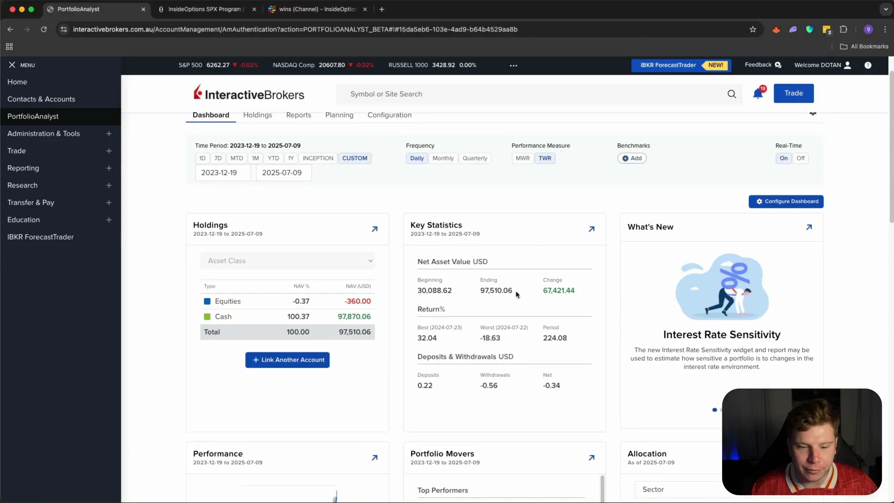The height and width of the screenshot is (503, 894).
Task: Collapse the dashboard filter chevron
Action: click(813, 114)
